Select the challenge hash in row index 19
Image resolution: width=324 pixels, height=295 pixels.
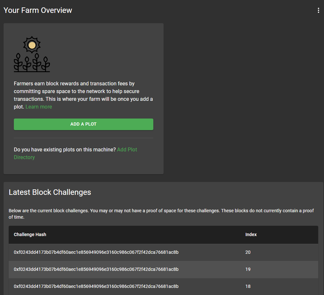[x=96, y=269]
